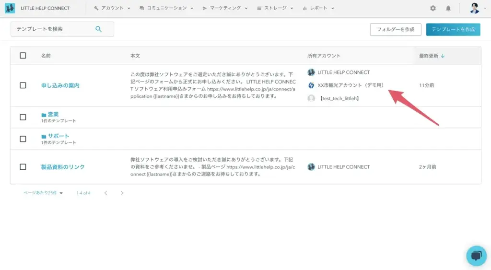Screen dimensions: 491x270
Task: Open the レポート menu
Action: tap(318, 8)
